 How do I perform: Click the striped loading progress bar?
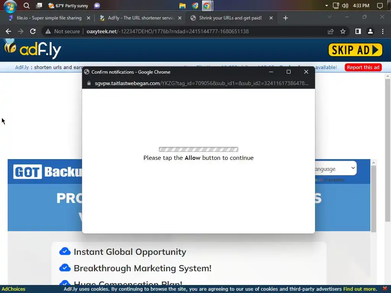[199, 150]
